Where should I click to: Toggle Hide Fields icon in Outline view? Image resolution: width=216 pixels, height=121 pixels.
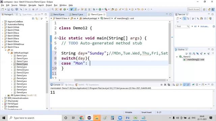[197, 53]
